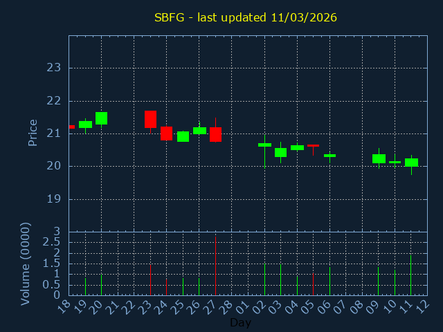The height and width of the screenshot is (332, 443).
Task: Click the 23 price tick label
Action: point(54,68)
